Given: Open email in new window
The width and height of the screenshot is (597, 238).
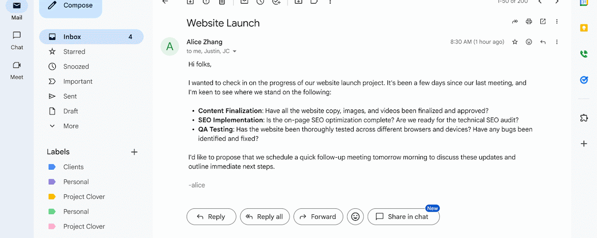Looking at the screenshot, I should tap(543, 22).
